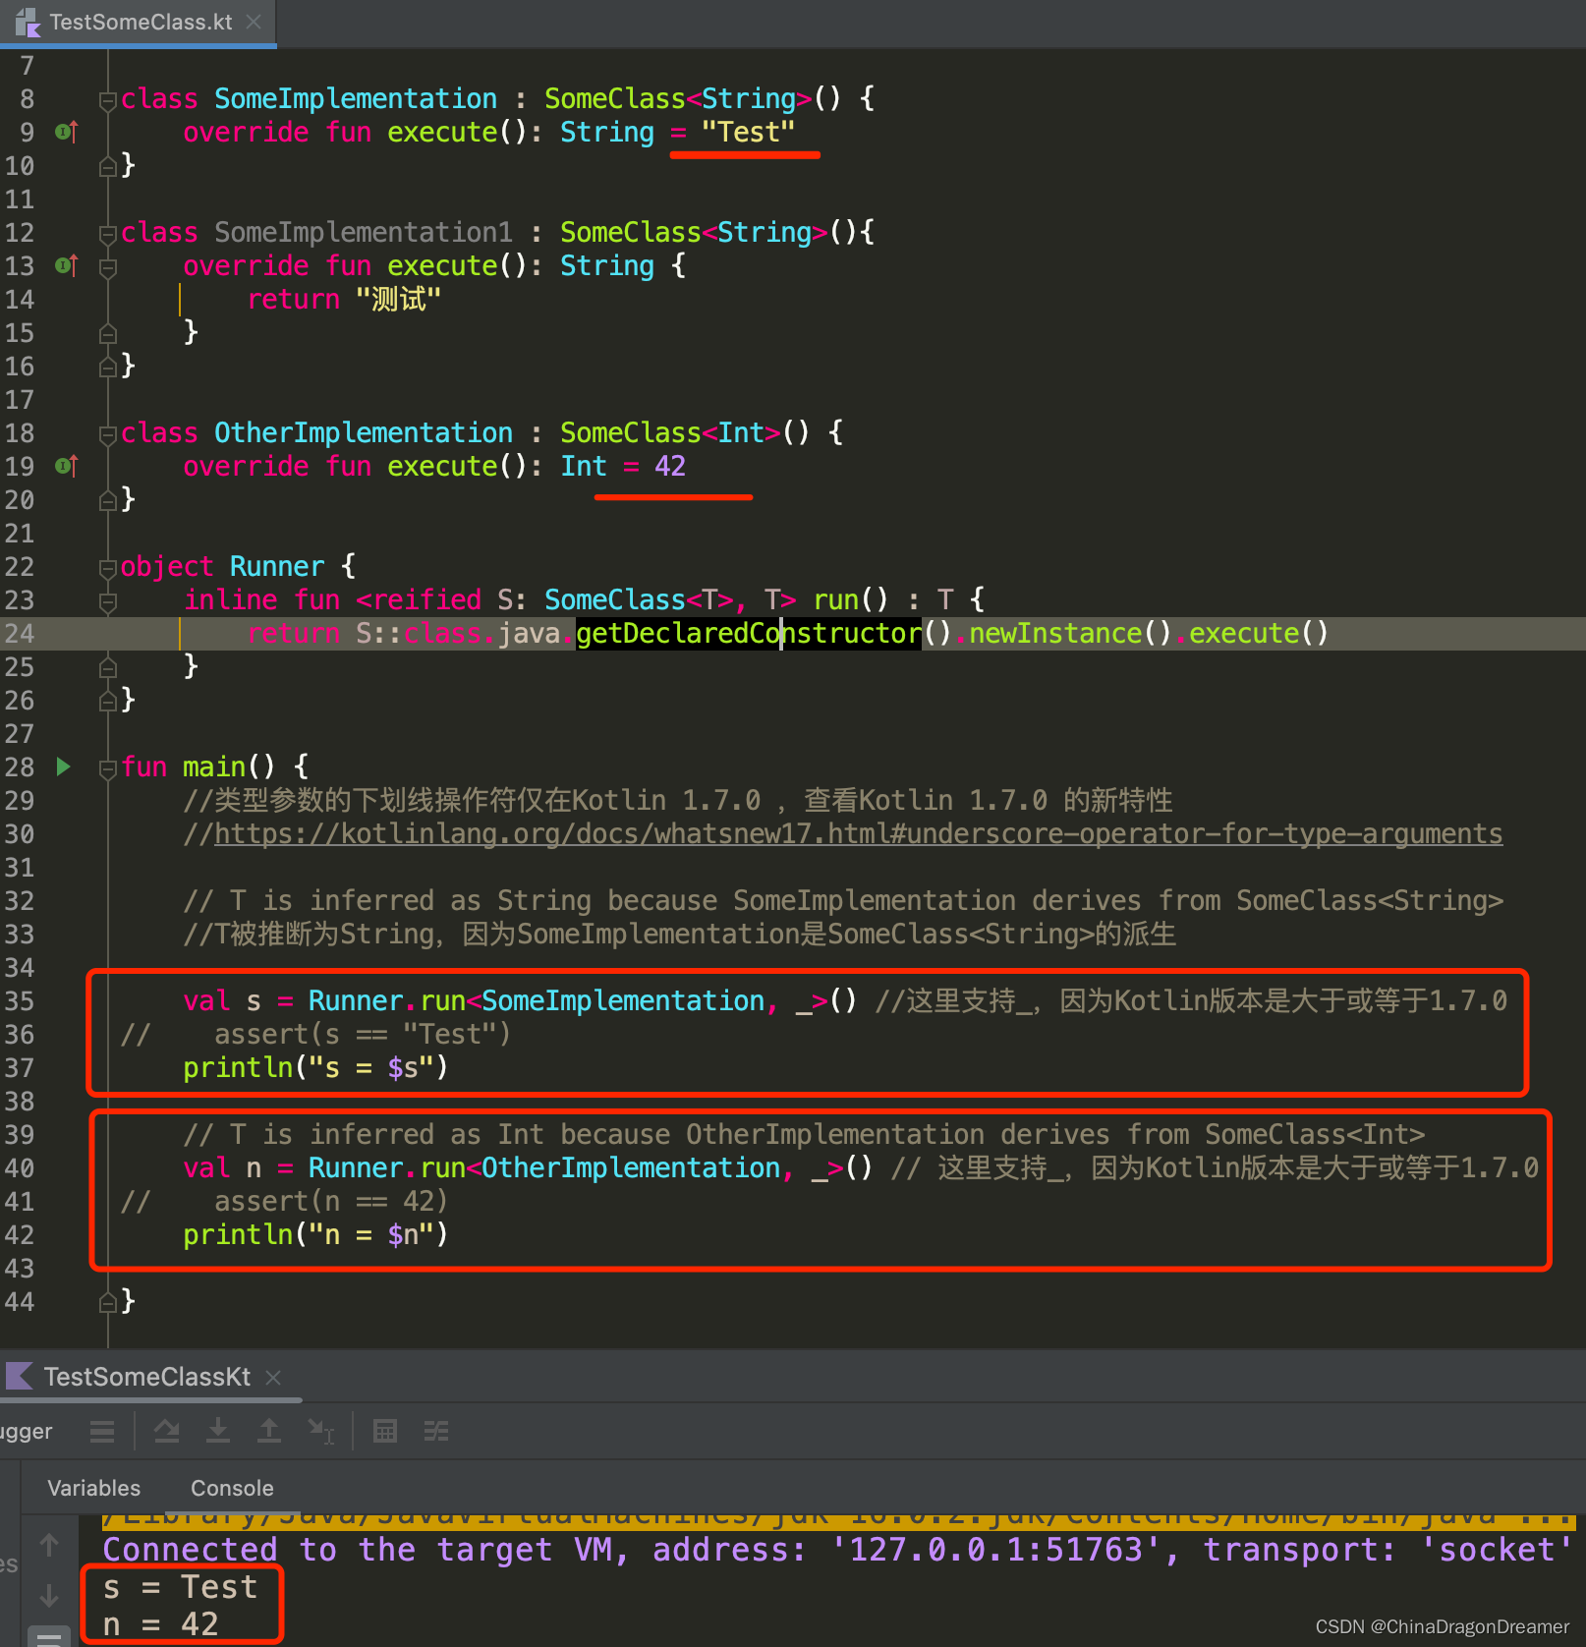Click the console output line "s = Test"
Screen dimensions: 1586x1647
180,1587
